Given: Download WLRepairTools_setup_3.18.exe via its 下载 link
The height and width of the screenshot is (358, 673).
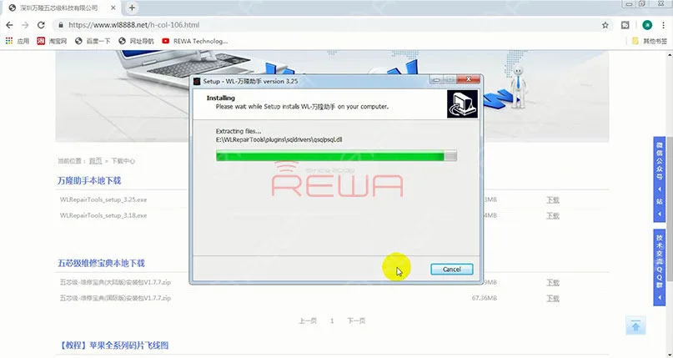Looking at the screenshot, I should click(553, 215).
